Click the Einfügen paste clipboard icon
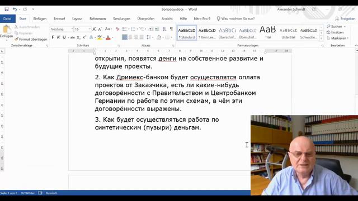Viewport: 358px width, 201px height. (7, 30)
